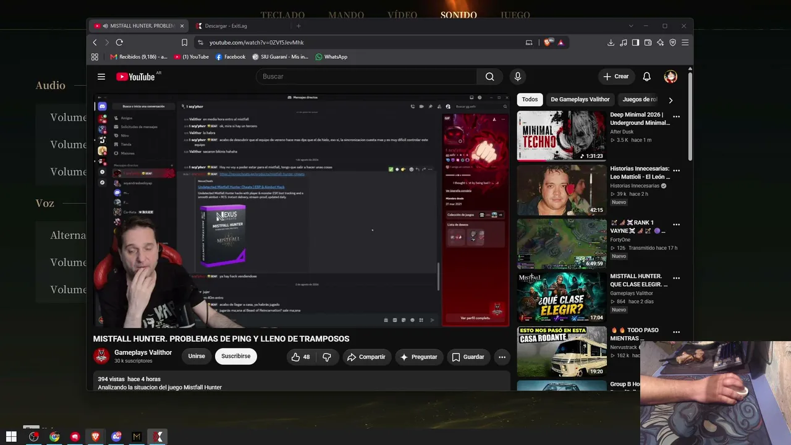Open options for Historias Innecesarias video
The height and width of the screenshot is (445, 791).
coord(676,170)
